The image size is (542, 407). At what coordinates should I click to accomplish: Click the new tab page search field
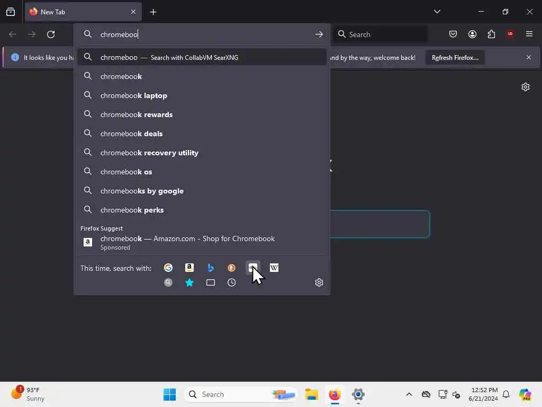380,224
